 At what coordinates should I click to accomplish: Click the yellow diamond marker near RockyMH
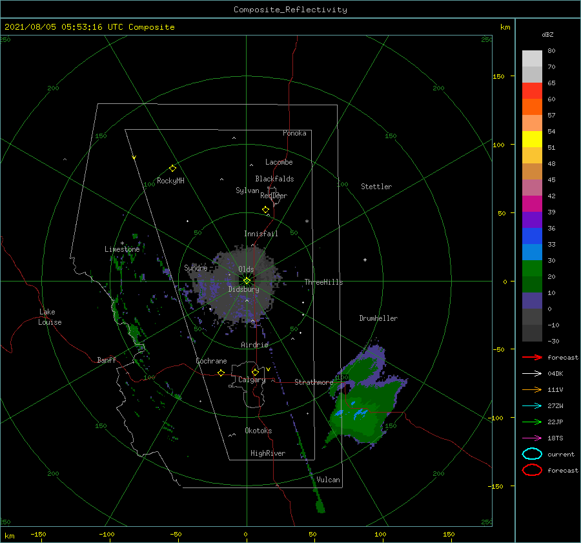pos(172,169)
